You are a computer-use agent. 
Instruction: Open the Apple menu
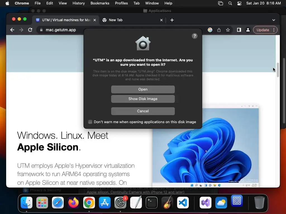coord(7,3)
